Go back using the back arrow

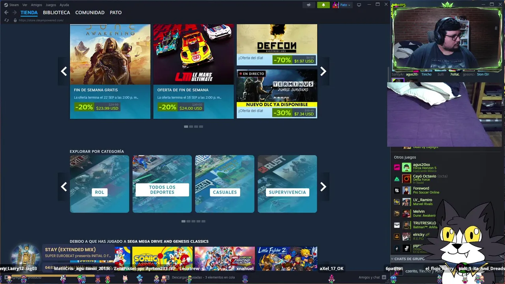click(6, 13)
